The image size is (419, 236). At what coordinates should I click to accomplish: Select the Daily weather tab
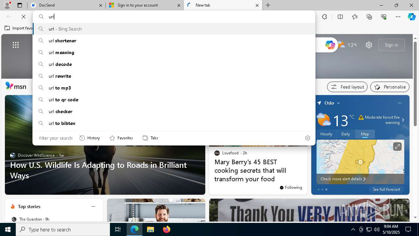(x=346, y=134)
